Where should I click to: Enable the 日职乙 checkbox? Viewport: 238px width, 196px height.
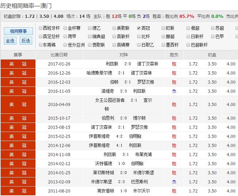139,45
